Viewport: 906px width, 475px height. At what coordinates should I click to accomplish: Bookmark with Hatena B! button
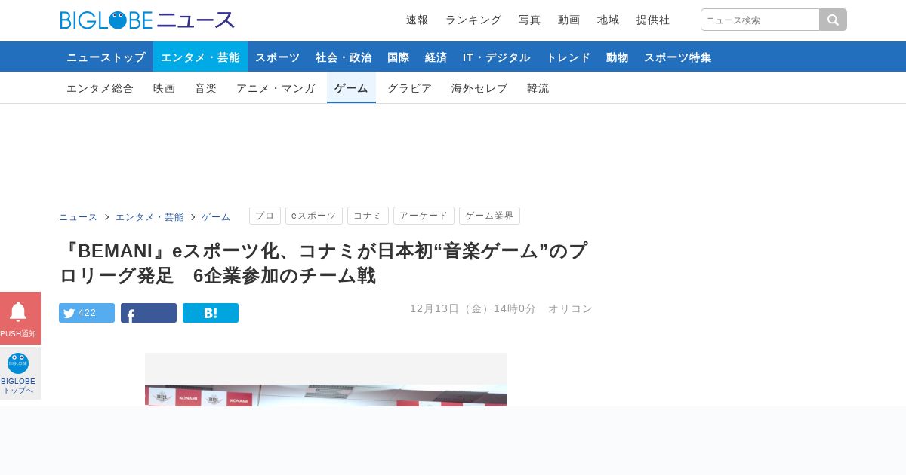click(x=211, y=313)
